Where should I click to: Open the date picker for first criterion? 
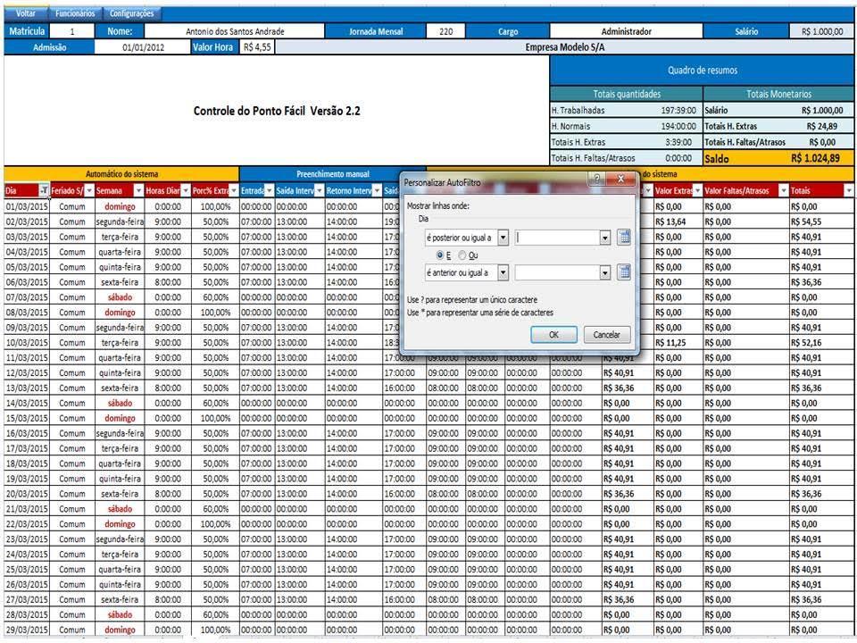pyautogui.click(x=624, y=238)
